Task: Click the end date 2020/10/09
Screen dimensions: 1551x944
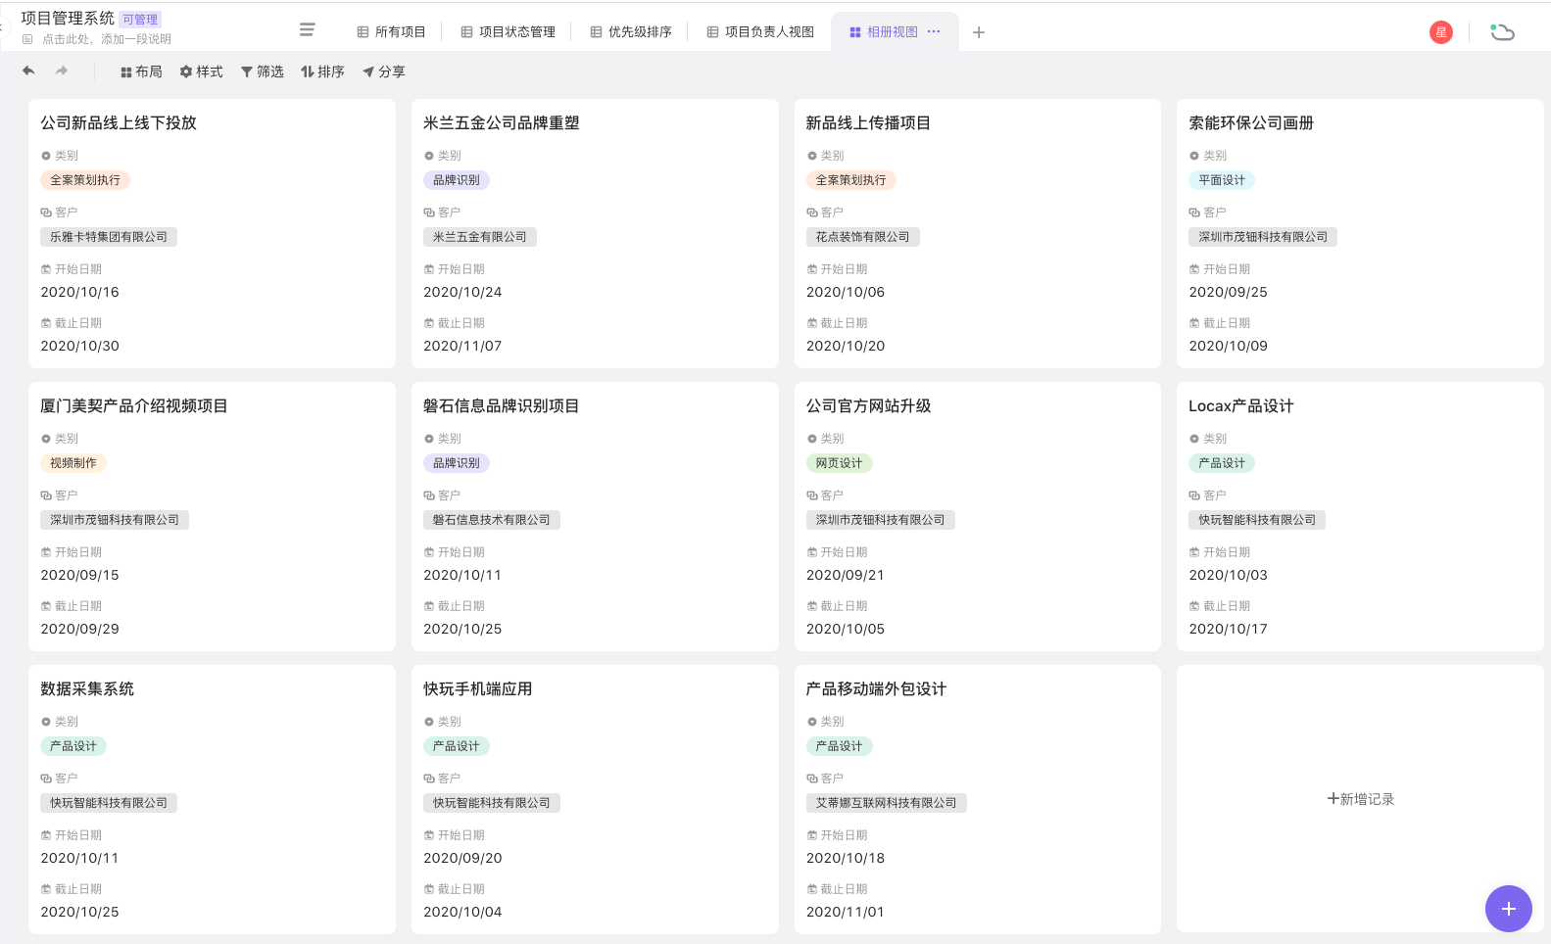Action: coord(1229,346)
